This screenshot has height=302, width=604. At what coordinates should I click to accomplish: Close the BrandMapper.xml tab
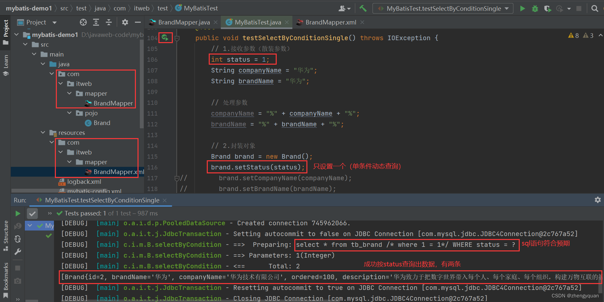pos(362,22)
